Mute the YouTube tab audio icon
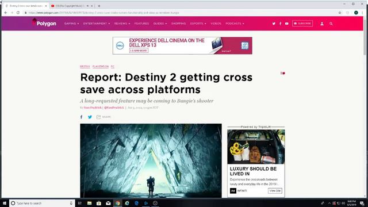368x207 pixels. click(87, 6)
